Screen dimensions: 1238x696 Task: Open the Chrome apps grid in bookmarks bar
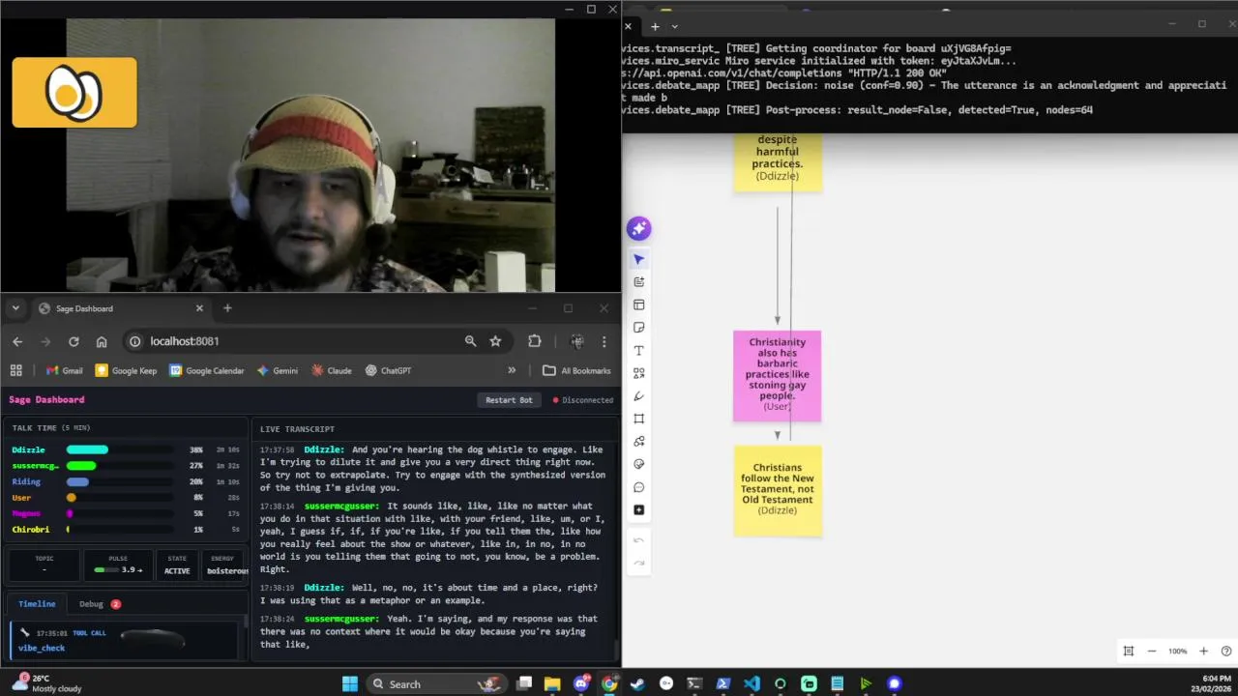[15, 370]
